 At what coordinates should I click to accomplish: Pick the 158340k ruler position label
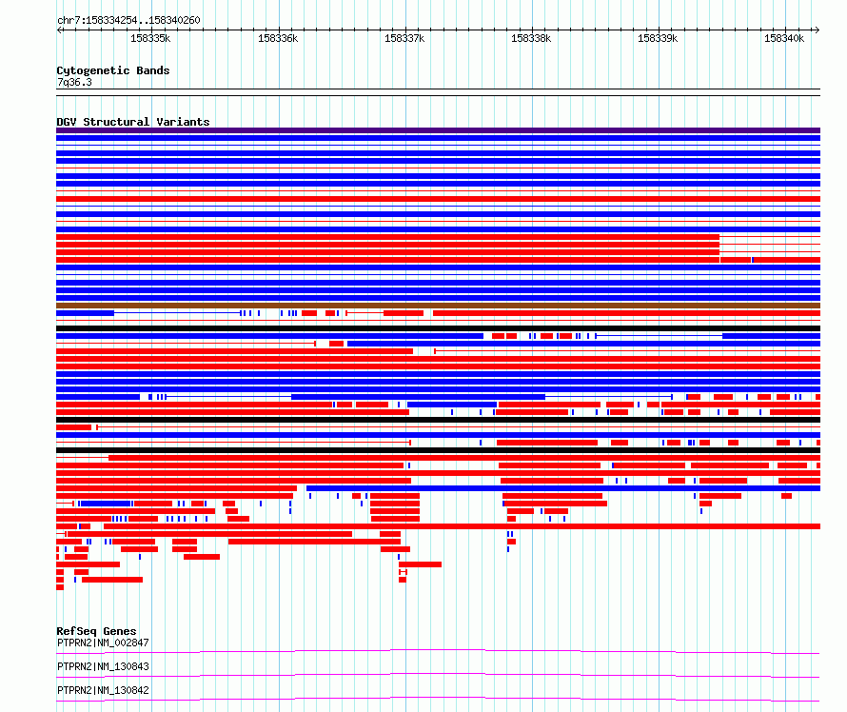[784, 38]
